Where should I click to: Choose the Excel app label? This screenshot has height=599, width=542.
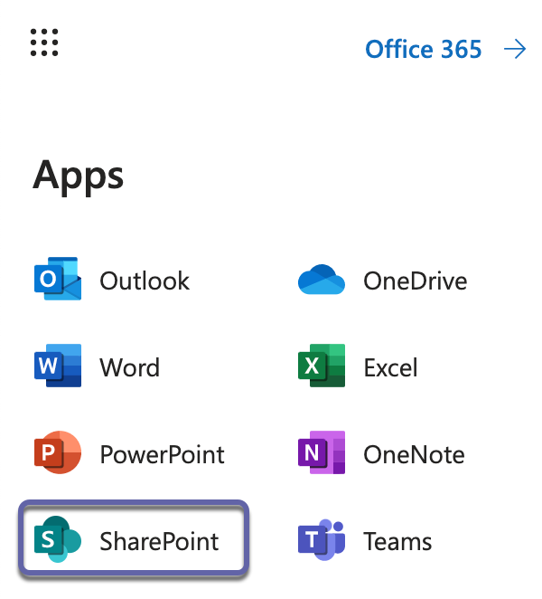[390, 367]
